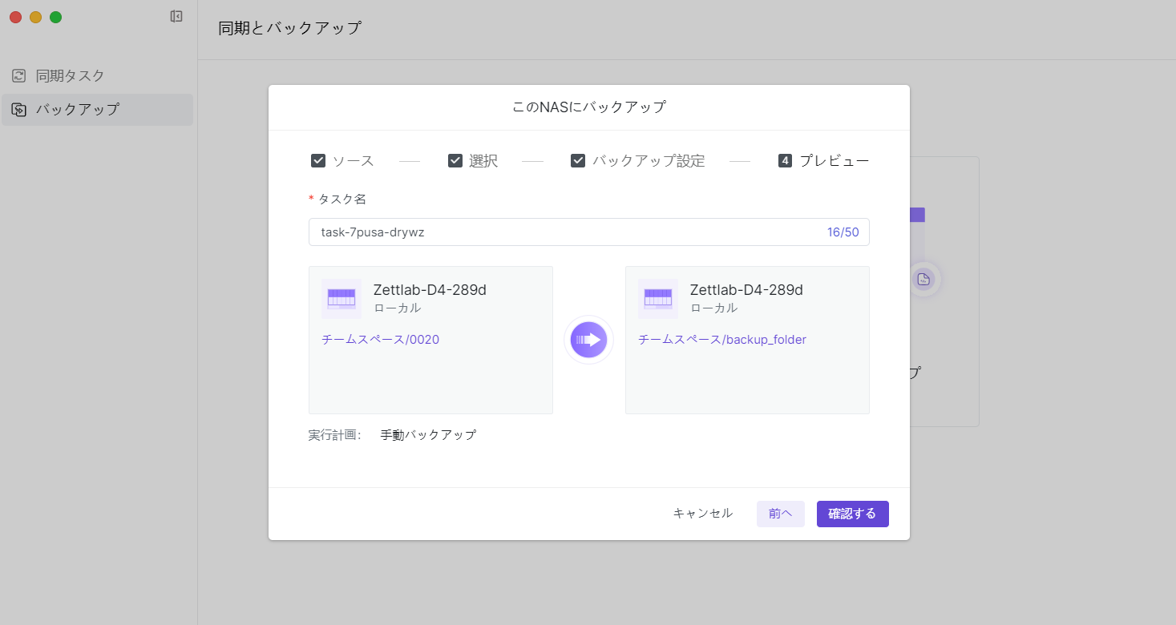1176x625 pixels.
Task: Select the バックアップ sidebar item
Action: [x=77, y=110]
